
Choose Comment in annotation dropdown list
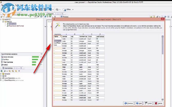(57, 43)
